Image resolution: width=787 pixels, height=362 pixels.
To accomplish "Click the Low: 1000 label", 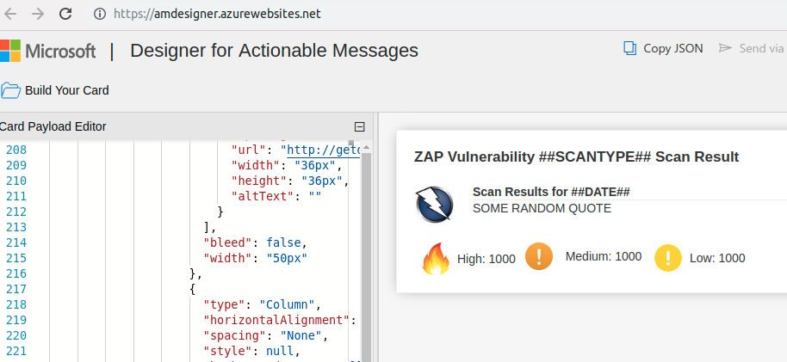I will 717,258.
